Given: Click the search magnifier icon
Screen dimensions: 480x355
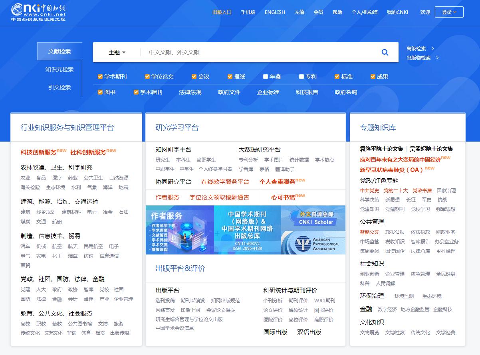Looking at the screenshot, I should [385, 52].
